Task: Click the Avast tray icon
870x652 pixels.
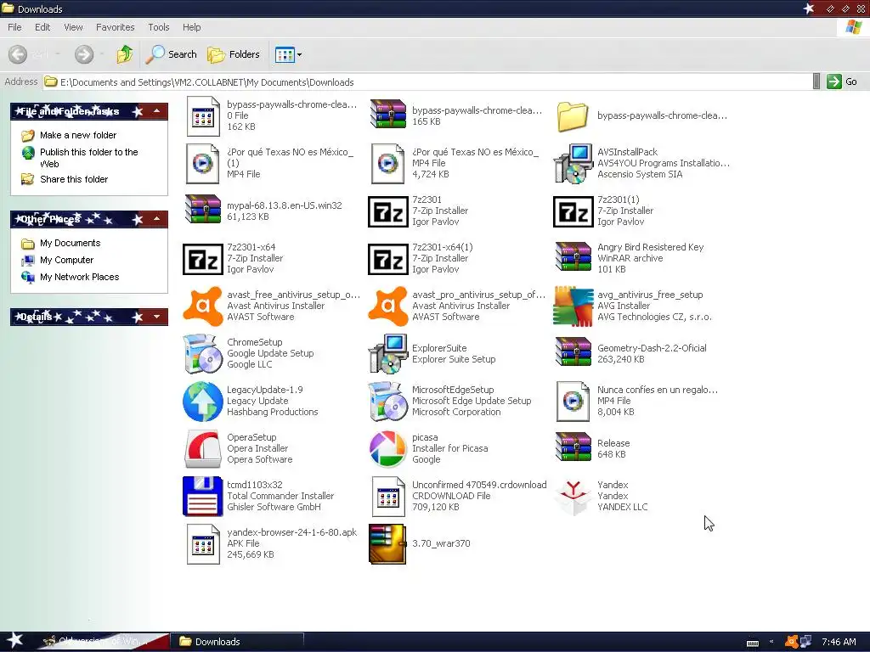Action: pos(791,642)
